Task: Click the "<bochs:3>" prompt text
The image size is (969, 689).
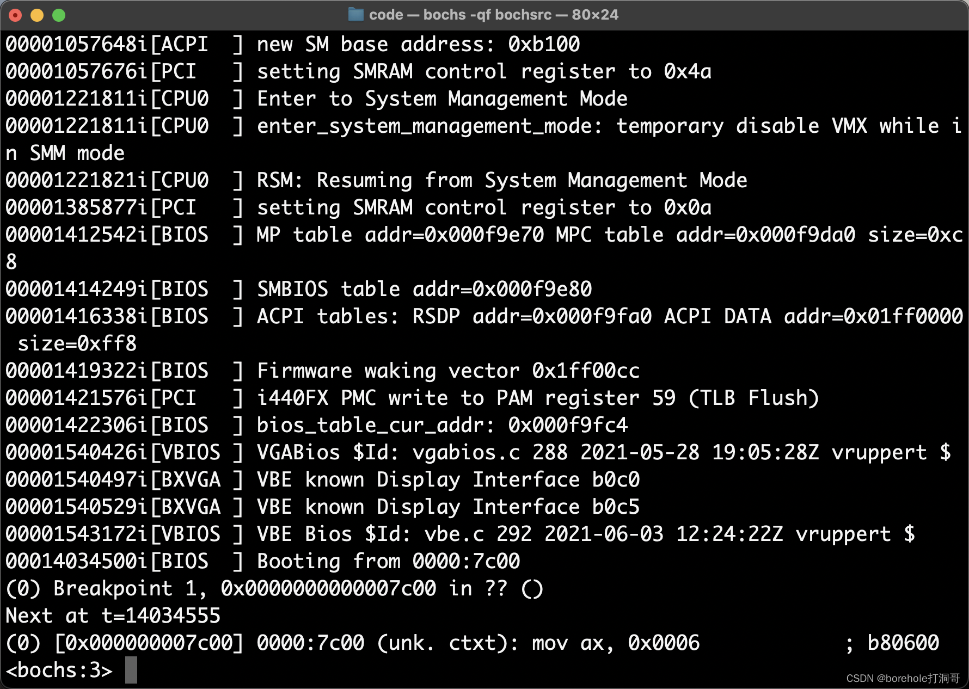Action: [x=59, y=670]
